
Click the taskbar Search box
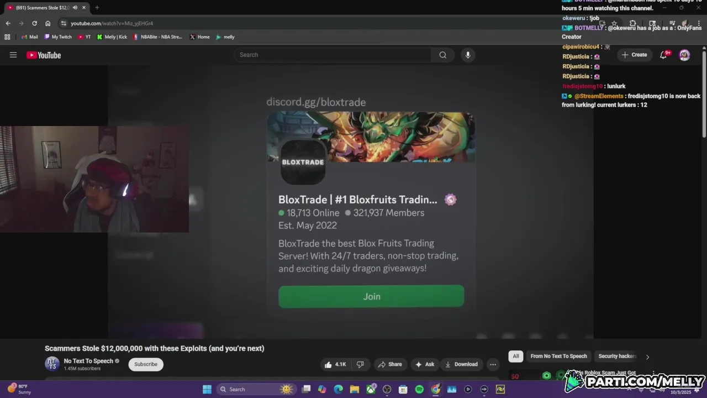pos(256,389)
